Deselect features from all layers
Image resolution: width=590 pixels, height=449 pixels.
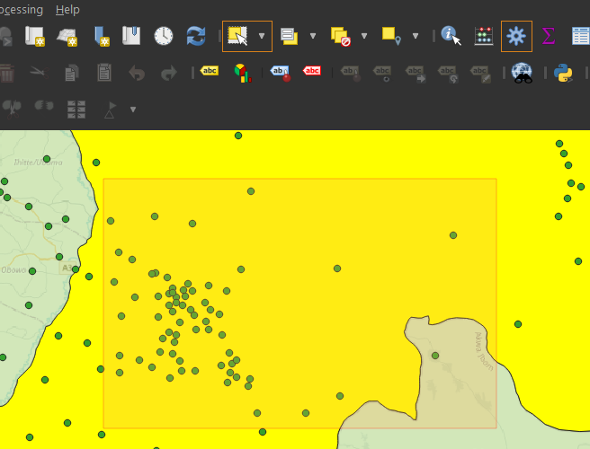tap(341, 36)
